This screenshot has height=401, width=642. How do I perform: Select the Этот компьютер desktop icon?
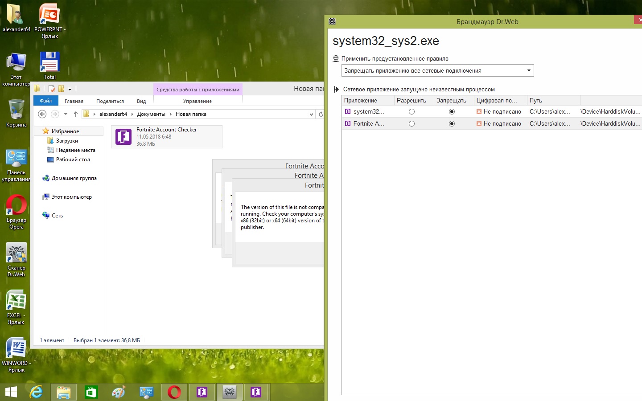[16, 69]
